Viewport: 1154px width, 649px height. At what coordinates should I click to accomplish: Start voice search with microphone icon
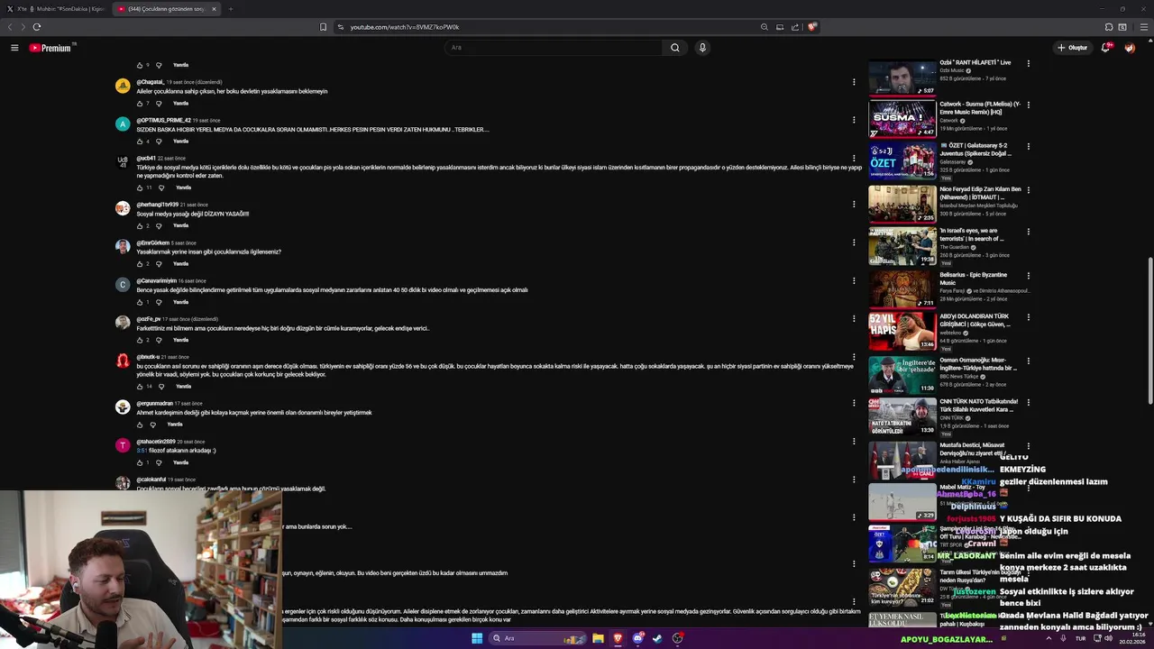[x=702, y=48]
